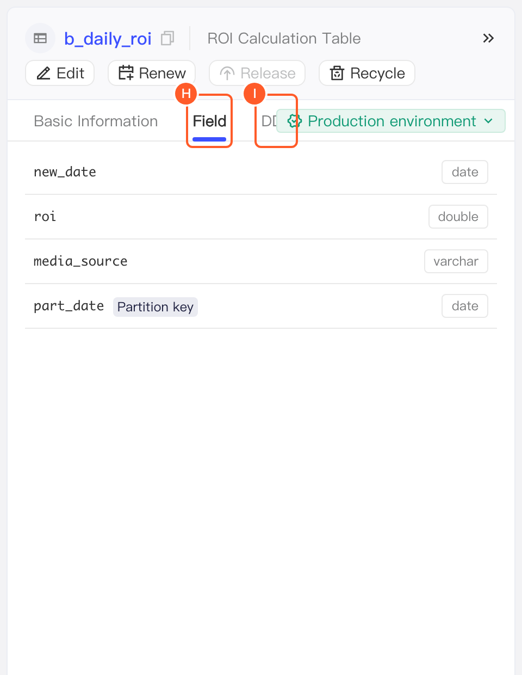The width and height of the screenshot is (522, 675).
Task: Click the trash icon on Recycle
Action: pyautogui.click(x=337, y=73)
